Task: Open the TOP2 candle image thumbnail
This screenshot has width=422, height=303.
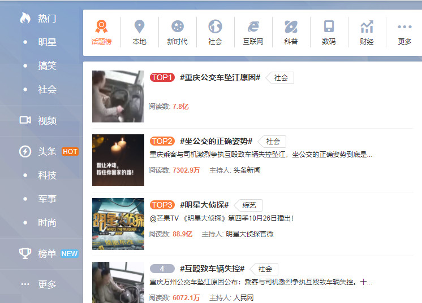Action: pos(118,160)
